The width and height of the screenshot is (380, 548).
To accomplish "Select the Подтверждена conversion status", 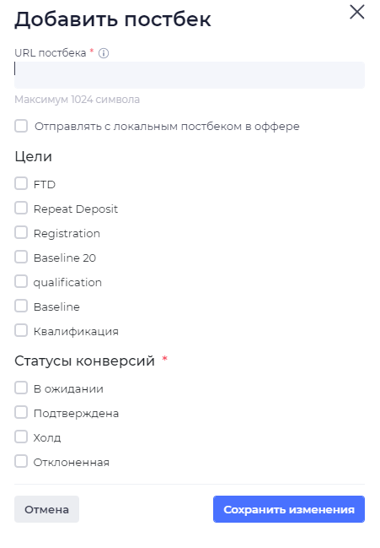I will click(x=21, y=412).
